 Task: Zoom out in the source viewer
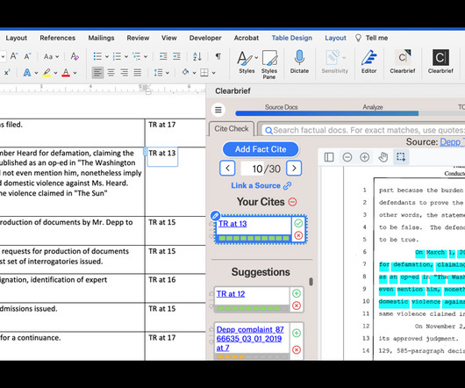(347, 157)
